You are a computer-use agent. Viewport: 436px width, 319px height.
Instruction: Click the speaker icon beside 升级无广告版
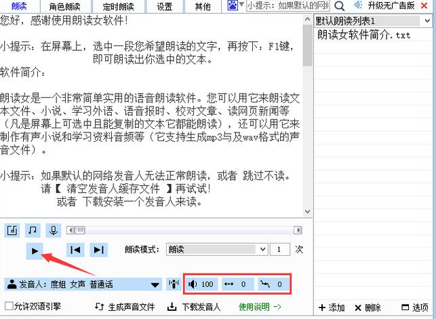tap(358, 5)
